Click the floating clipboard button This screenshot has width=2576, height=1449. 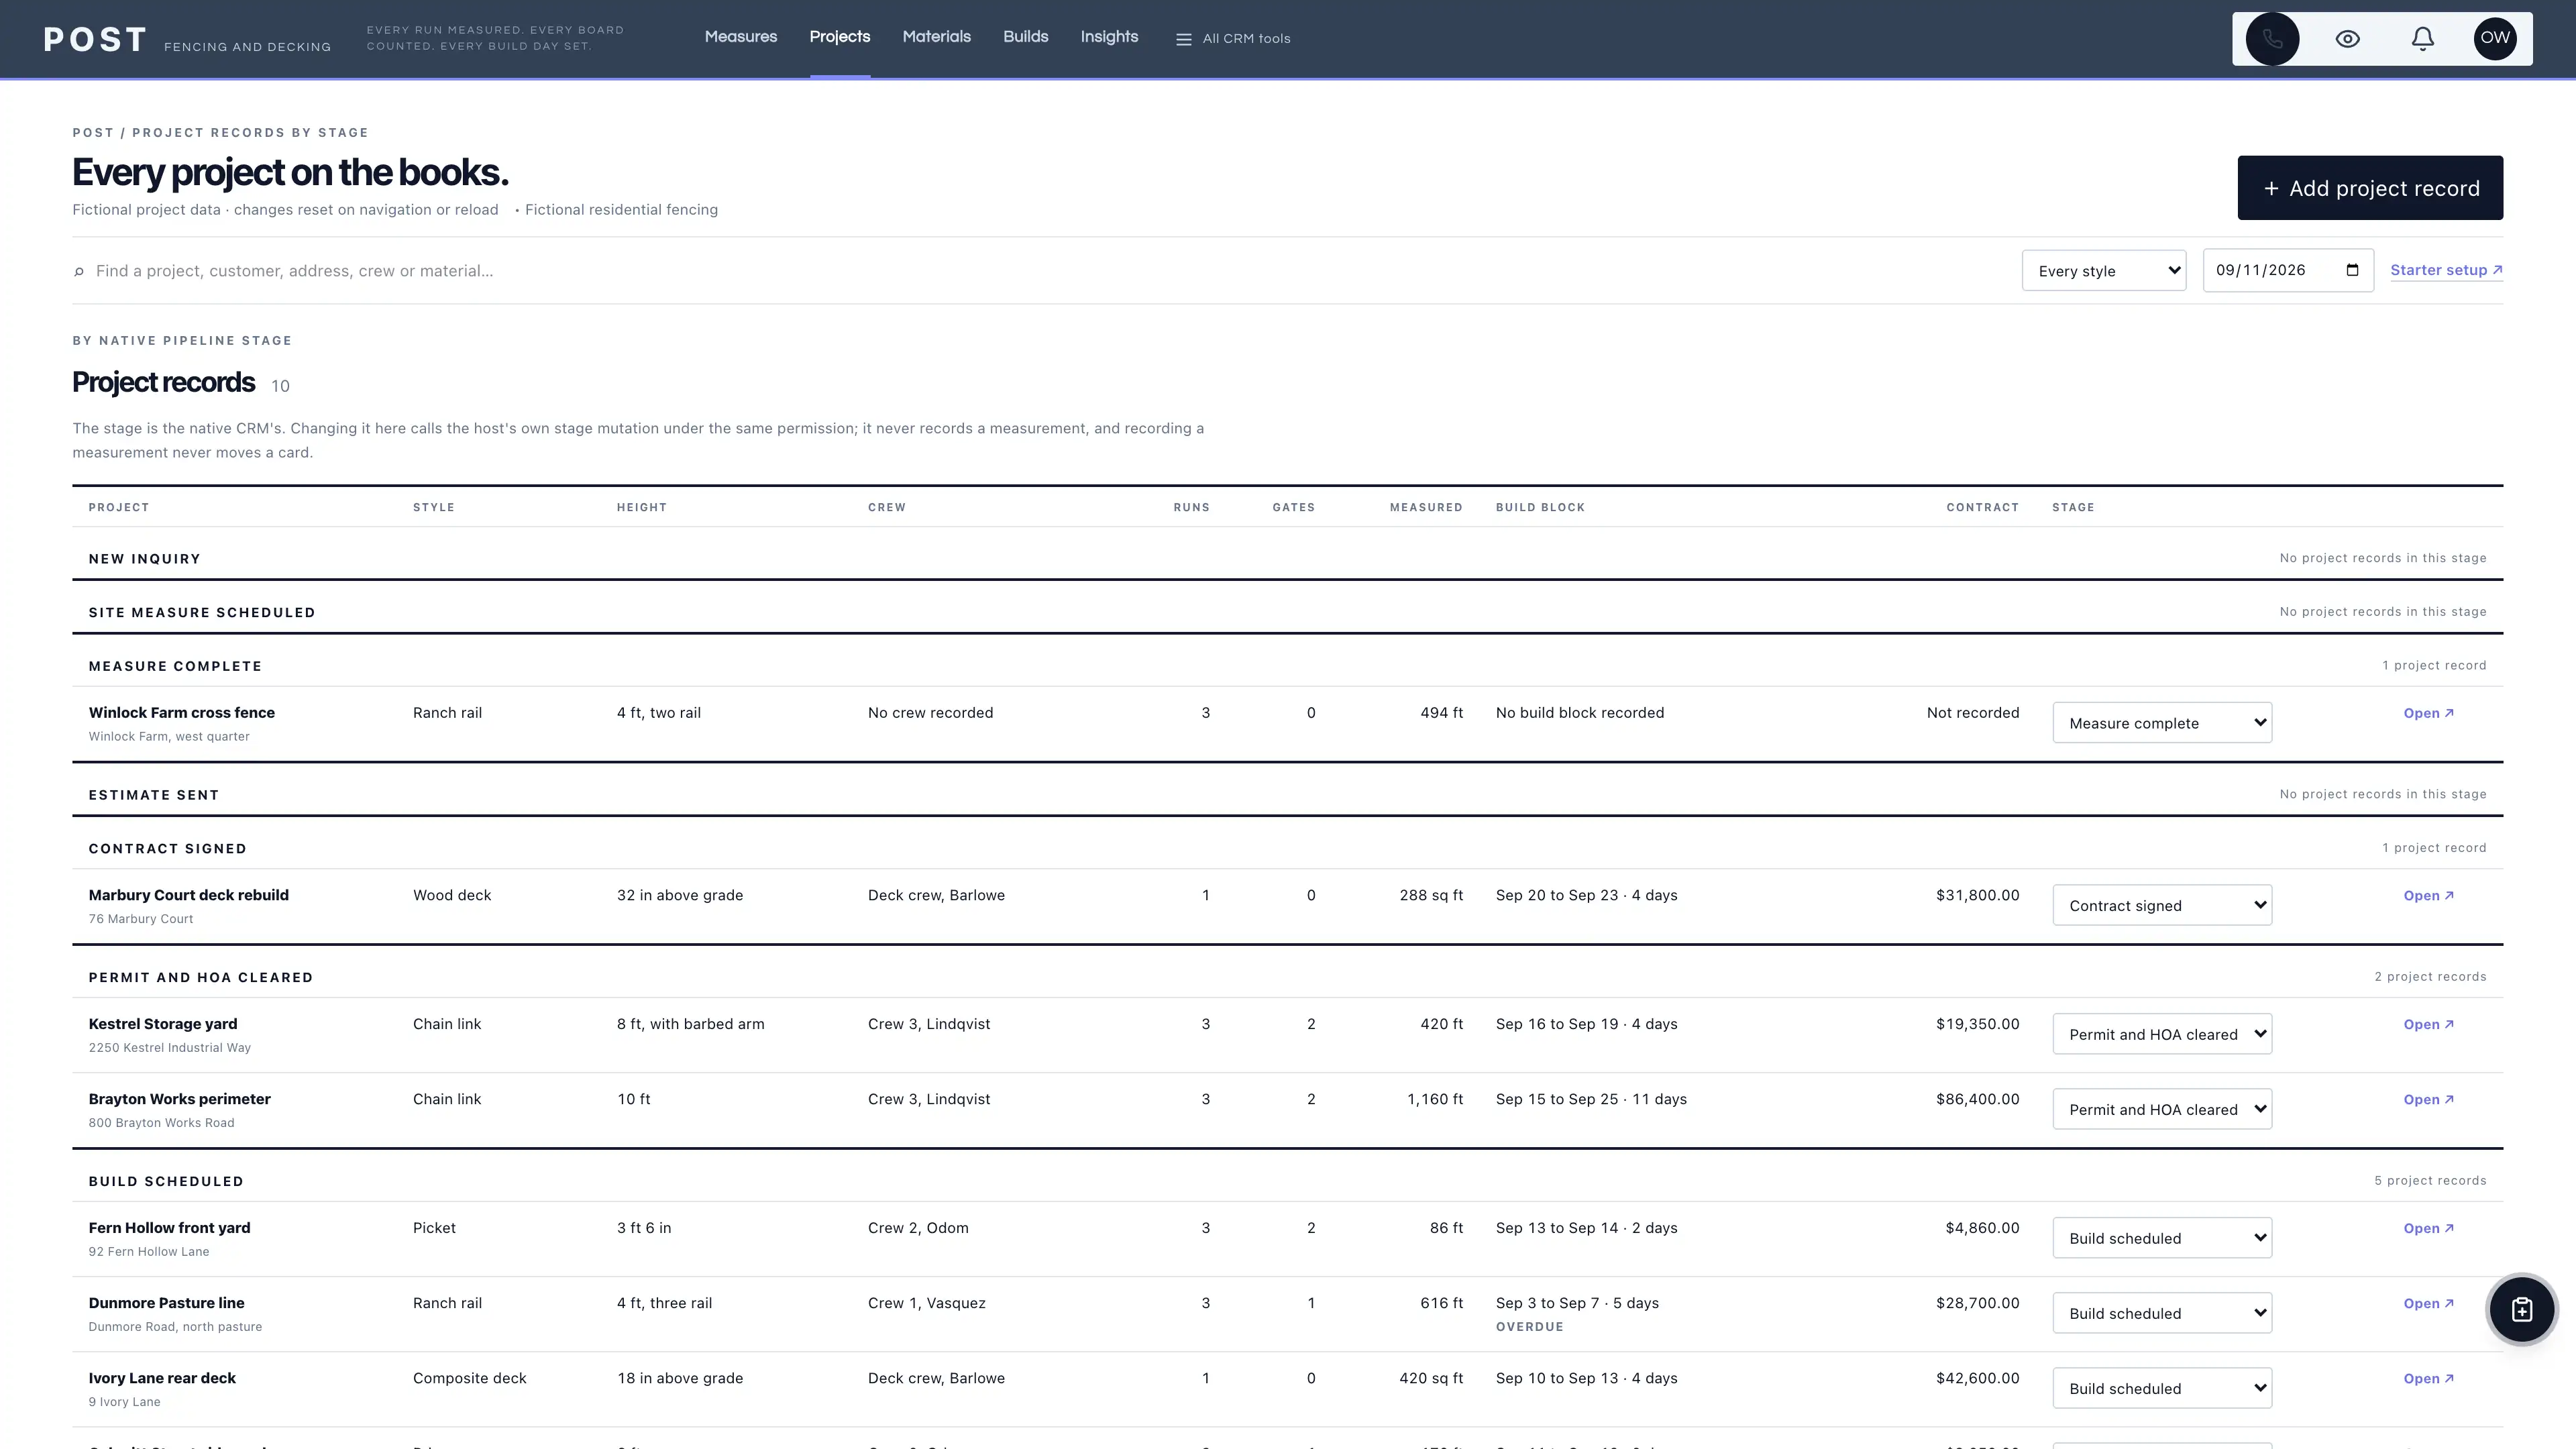pos(2521,1309)
